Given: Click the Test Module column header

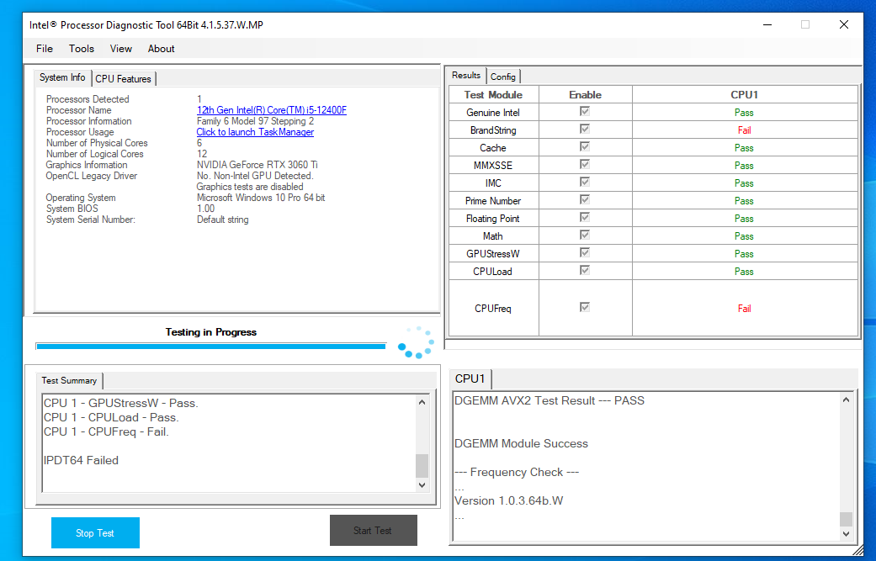Looking at the screenshot, I should tap(493, 95).
